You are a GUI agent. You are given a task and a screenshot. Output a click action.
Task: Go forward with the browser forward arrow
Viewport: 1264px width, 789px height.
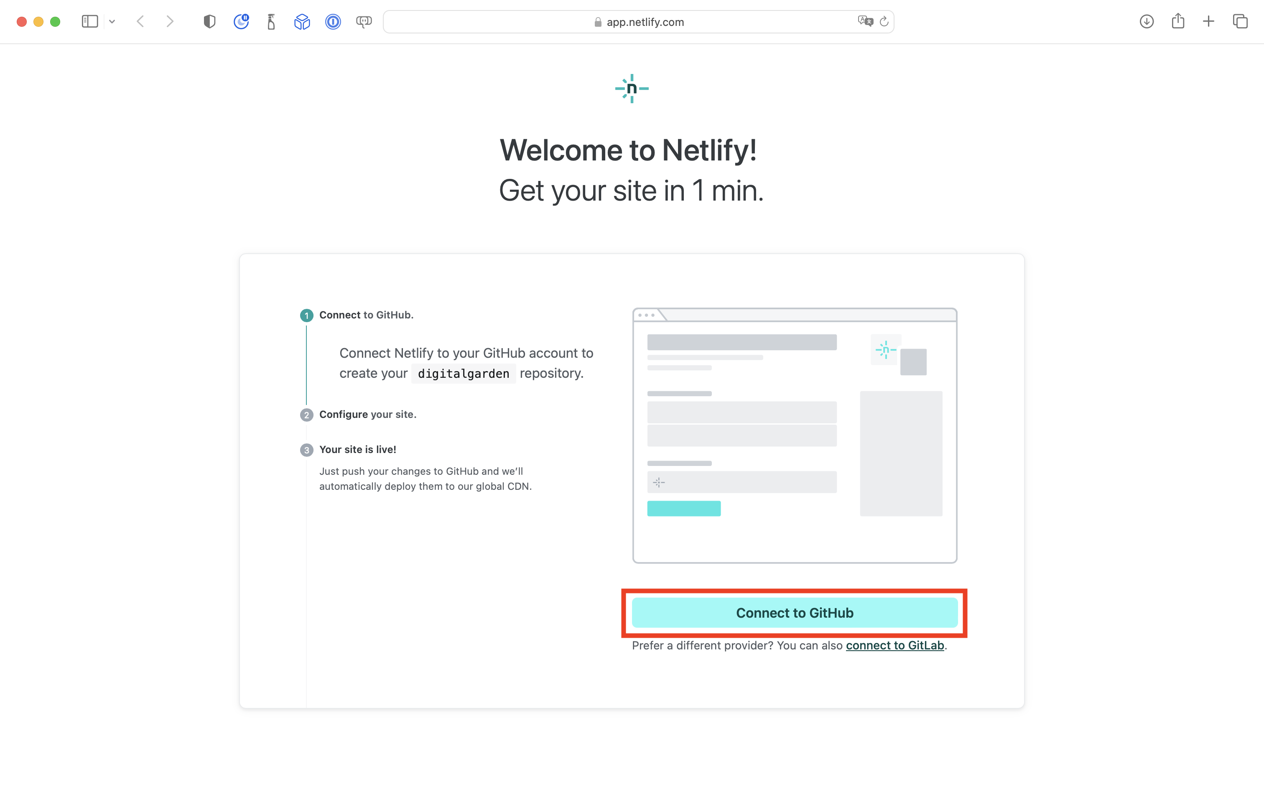170,21
